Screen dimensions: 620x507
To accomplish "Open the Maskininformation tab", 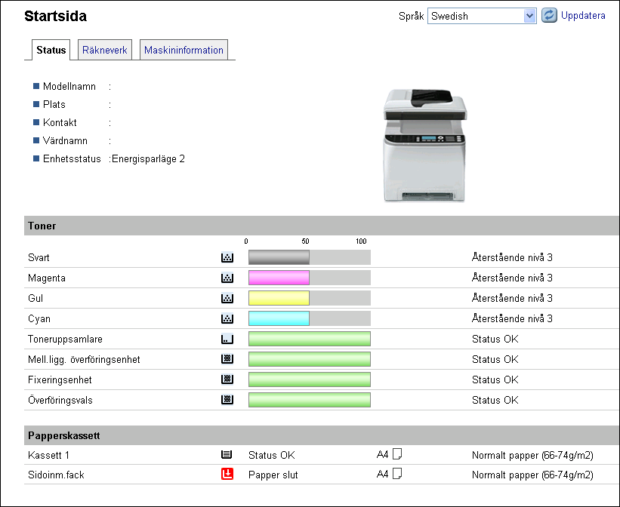I will 184,51.
